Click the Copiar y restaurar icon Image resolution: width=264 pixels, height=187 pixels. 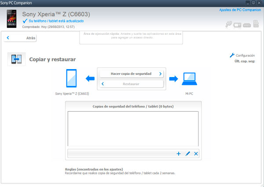click(17, 59)
